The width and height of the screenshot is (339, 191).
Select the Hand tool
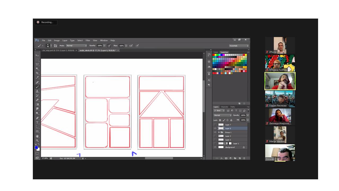coord(37,136)
